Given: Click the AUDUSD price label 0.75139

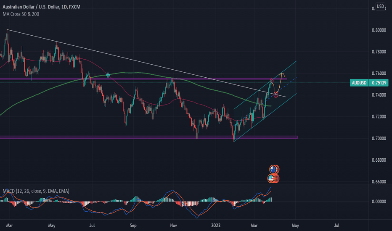Looking at the screenshot, I should click(369, 83).
